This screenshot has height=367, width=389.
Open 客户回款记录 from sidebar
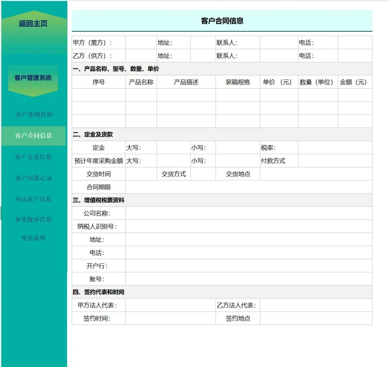pos(33,178)
